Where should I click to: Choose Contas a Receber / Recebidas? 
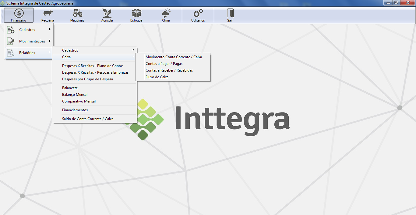click(169, 70)
